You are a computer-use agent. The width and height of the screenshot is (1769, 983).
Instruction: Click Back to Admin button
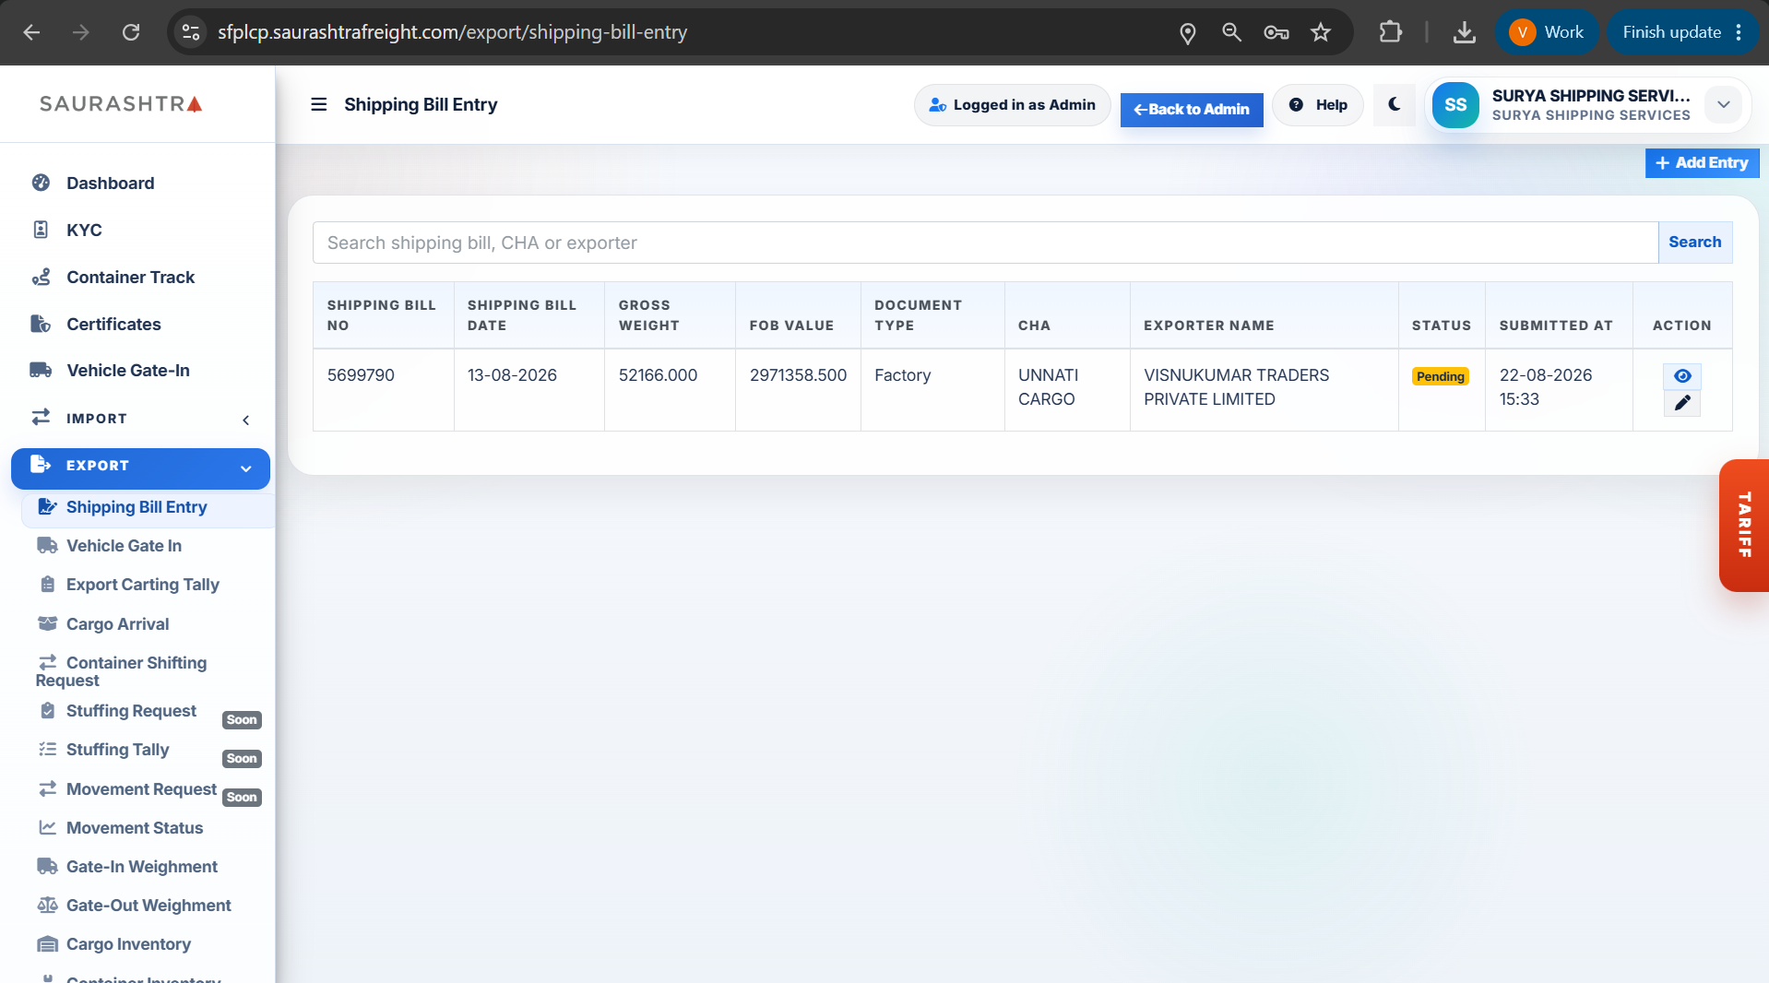click(1192, 109)
